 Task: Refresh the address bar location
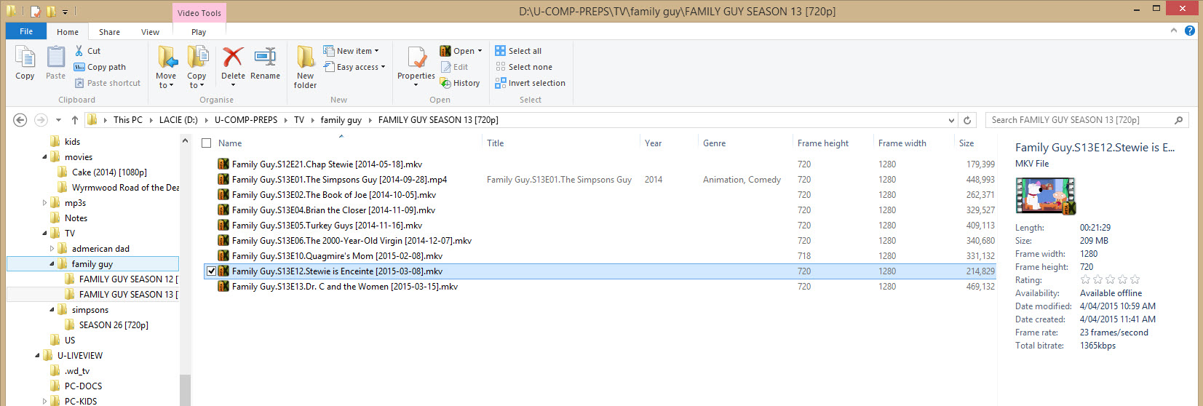click(x=967, y=120)
